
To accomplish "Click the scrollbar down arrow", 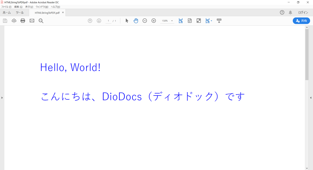I will 307,168.
